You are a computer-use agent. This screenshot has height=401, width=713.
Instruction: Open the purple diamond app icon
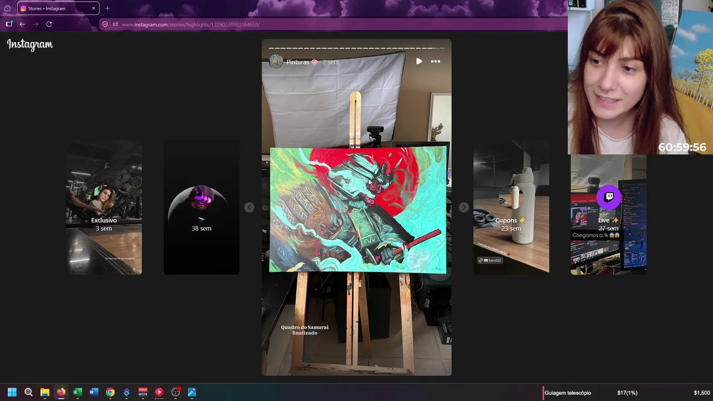pyautogui.click(x=126, y=392)
